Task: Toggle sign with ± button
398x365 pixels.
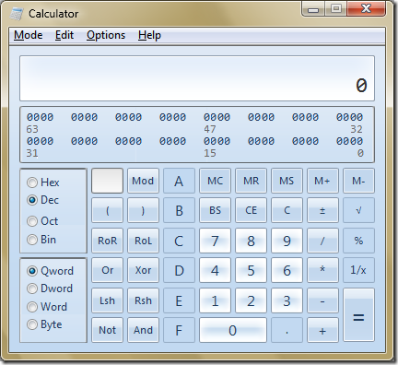Action: (x=322, y=210)
